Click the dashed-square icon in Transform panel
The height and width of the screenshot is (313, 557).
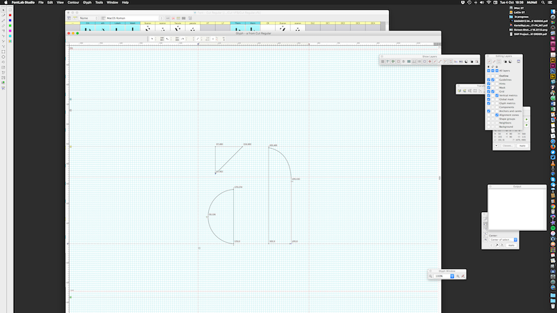[x=475, y=90]
